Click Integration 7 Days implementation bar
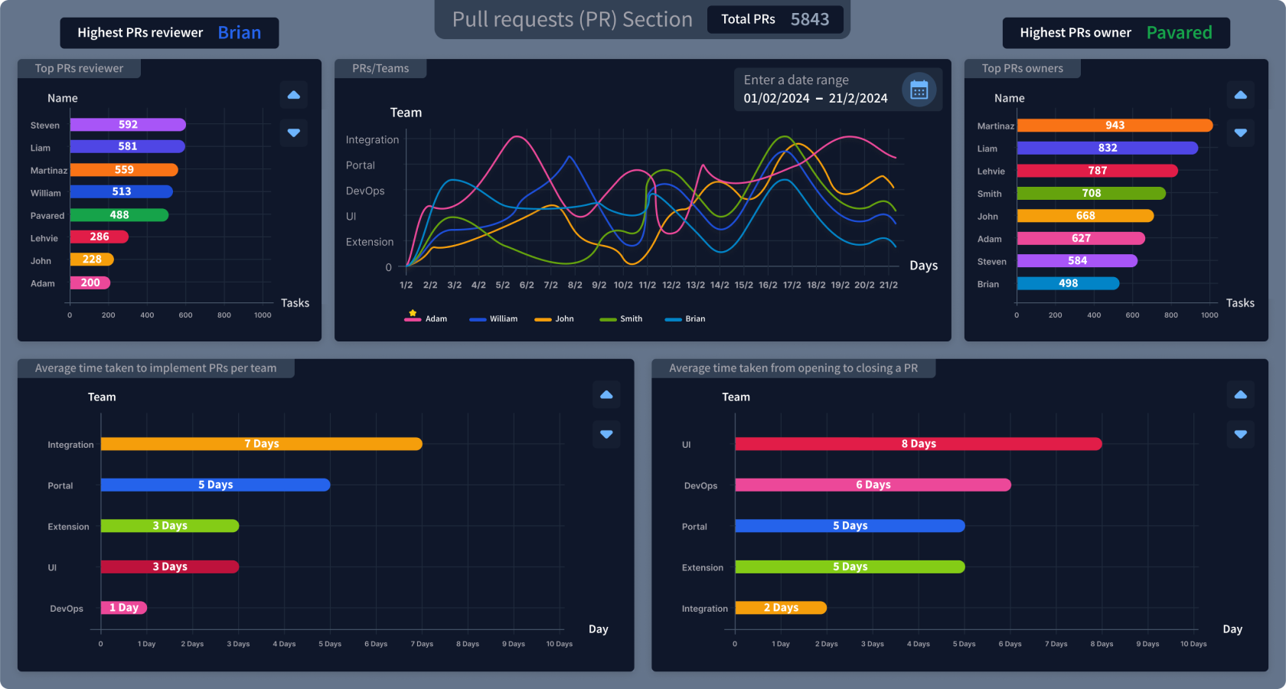The height and width of the screenshot is (689, 1286). tap(262, 444)
